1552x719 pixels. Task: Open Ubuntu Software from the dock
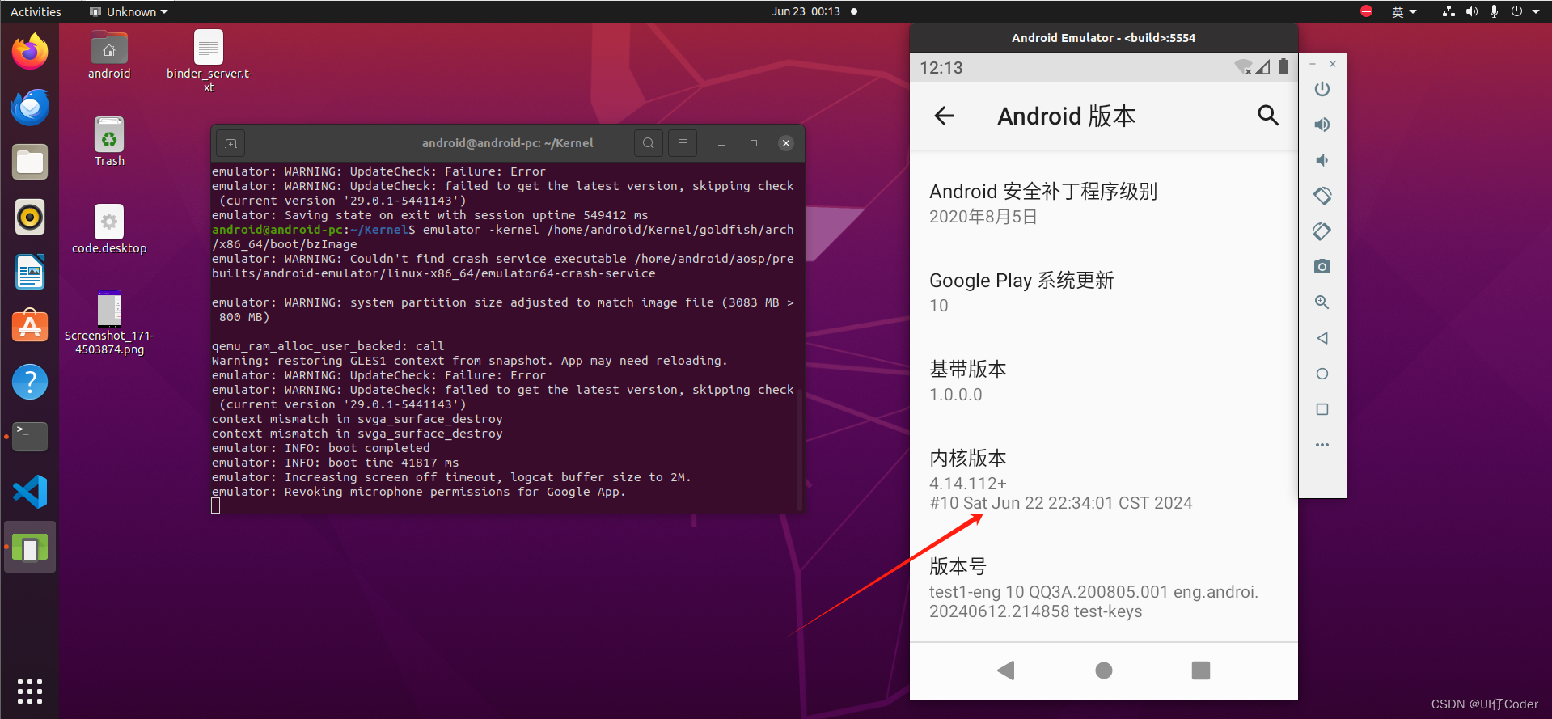(x=30, y=327)
